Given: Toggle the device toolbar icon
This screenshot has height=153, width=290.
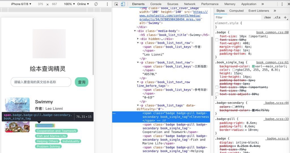Looking at the screenshot, I should click(x=123, y=4).
